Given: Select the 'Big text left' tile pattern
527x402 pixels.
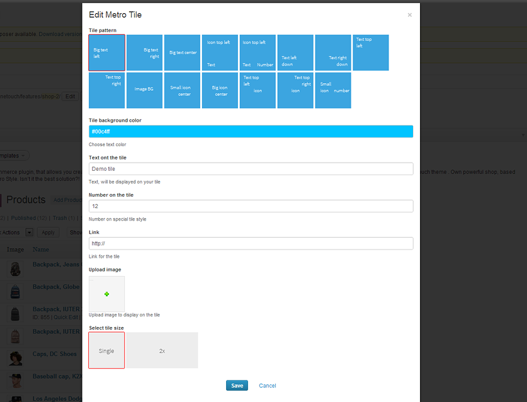Looking at the screenshot, I should [106, 53].
